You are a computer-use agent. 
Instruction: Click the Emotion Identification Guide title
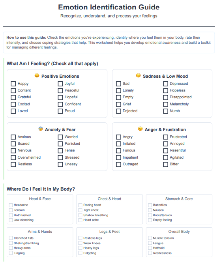coord(109,7)
